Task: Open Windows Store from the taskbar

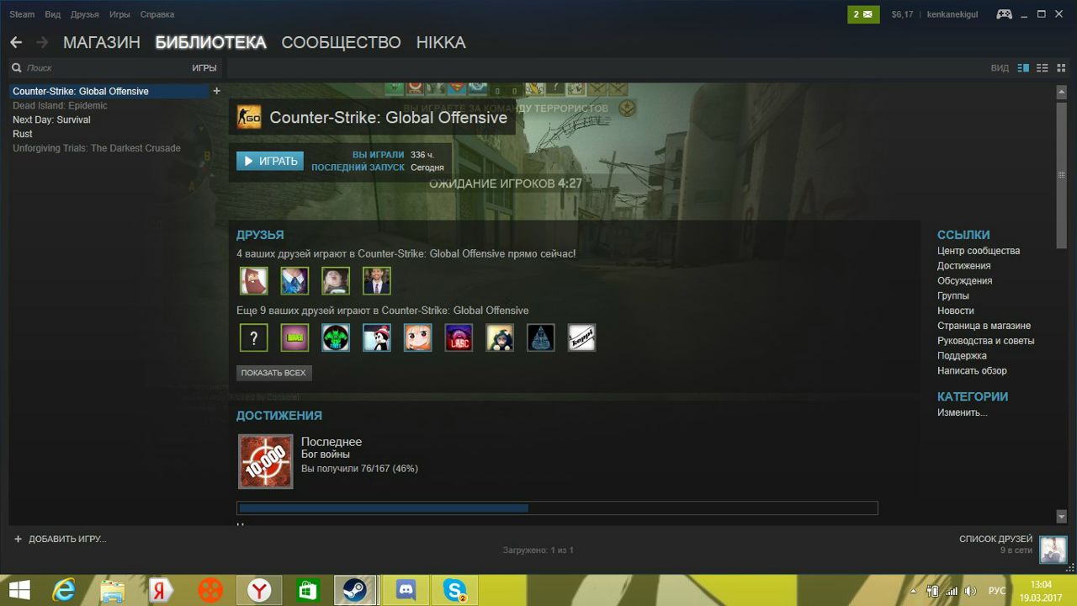Action: click(x=308, y=590)
